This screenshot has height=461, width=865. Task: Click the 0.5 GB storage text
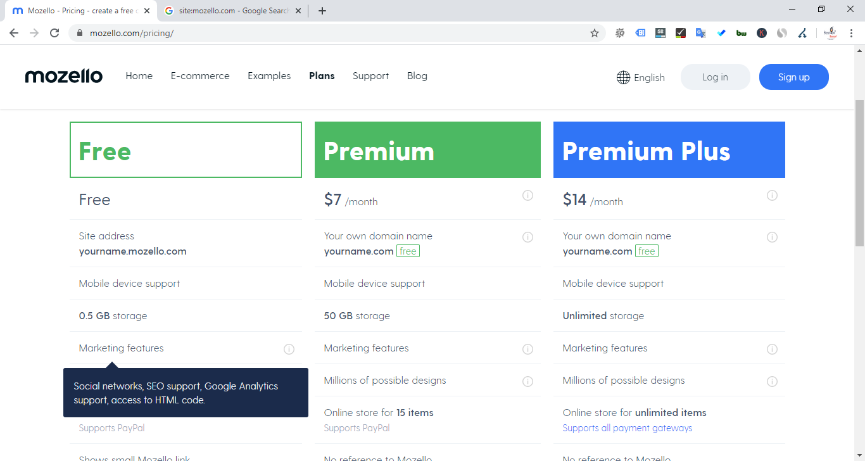[x=113, y=316]
